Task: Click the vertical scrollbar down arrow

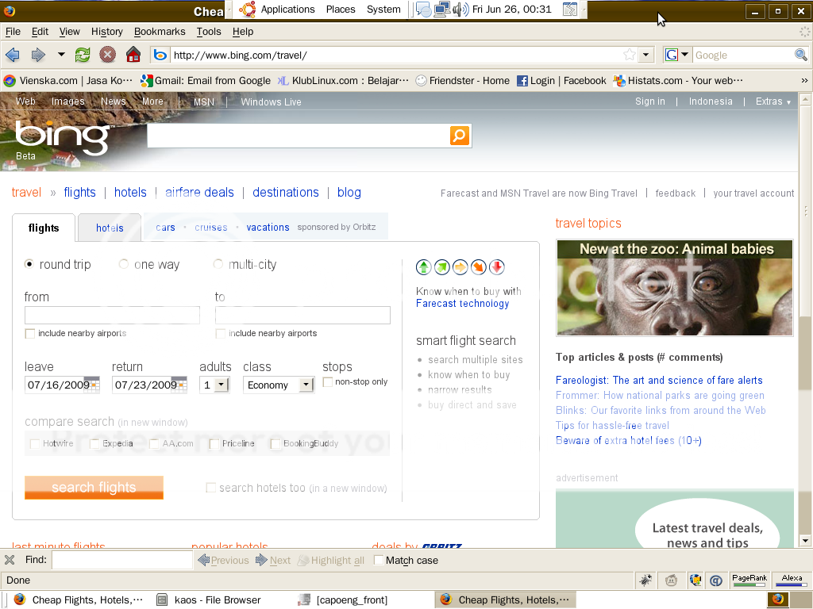Action: click(805, 541)
